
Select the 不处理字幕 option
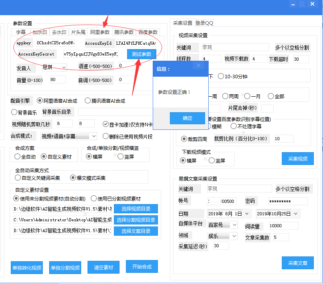coord(246,126)
